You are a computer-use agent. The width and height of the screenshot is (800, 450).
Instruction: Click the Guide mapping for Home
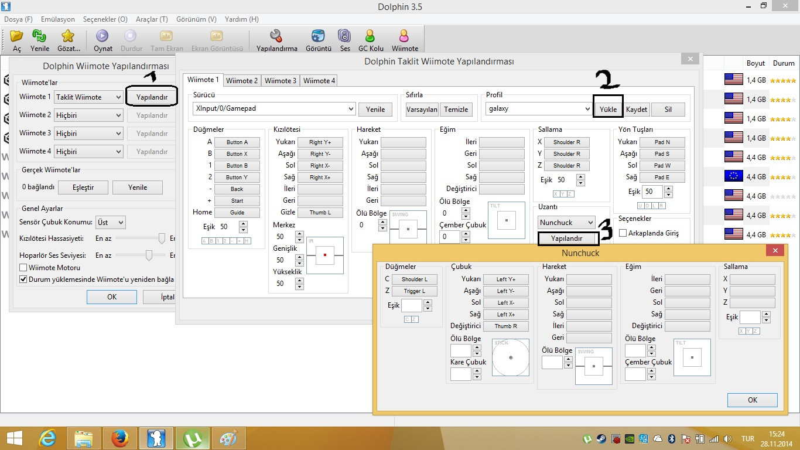pos(237,213)
